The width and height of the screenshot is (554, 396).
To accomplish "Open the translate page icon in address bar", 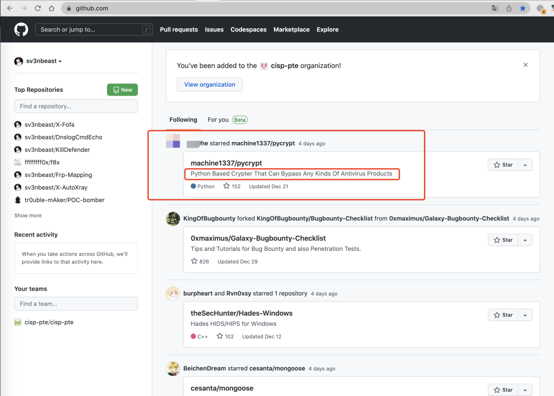I will pyautogui.click(x=495, y=8).
